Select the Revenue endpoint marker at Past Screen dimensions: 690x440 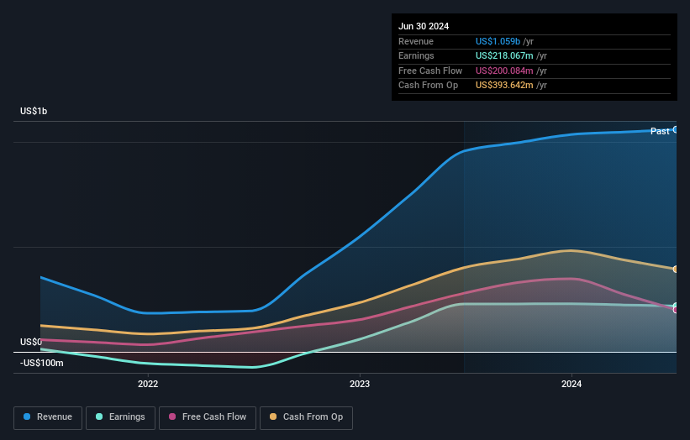pos(676,129)
